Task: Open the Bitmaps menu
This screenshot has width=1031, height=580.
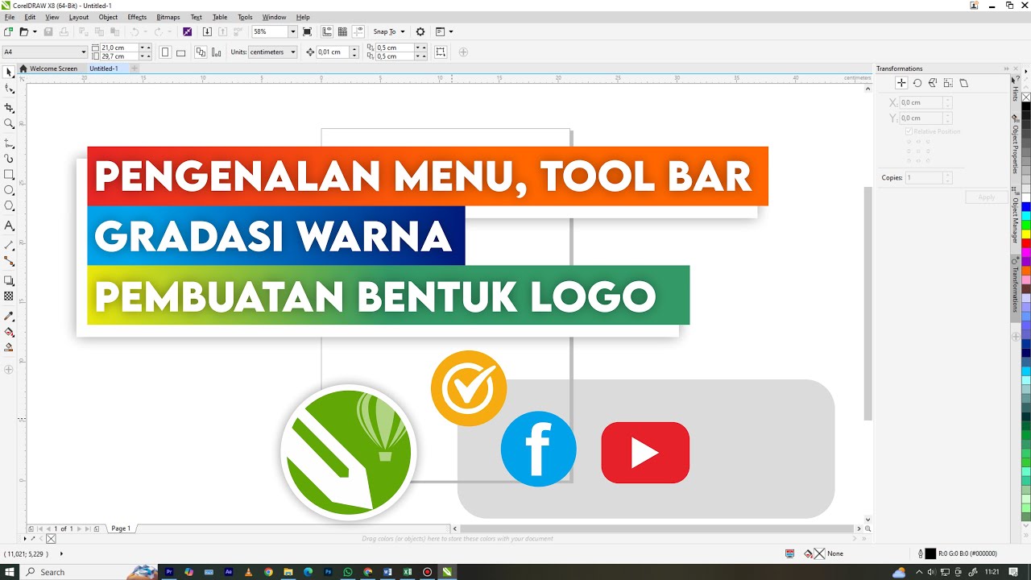Action: (x=168, y=17)
